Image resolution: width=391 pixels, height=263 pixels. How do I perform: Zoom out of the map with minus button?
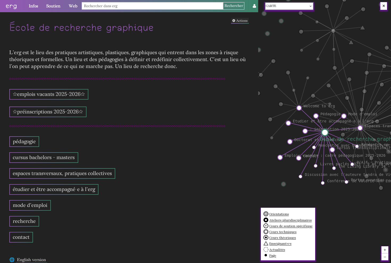(x=385, y=257)
